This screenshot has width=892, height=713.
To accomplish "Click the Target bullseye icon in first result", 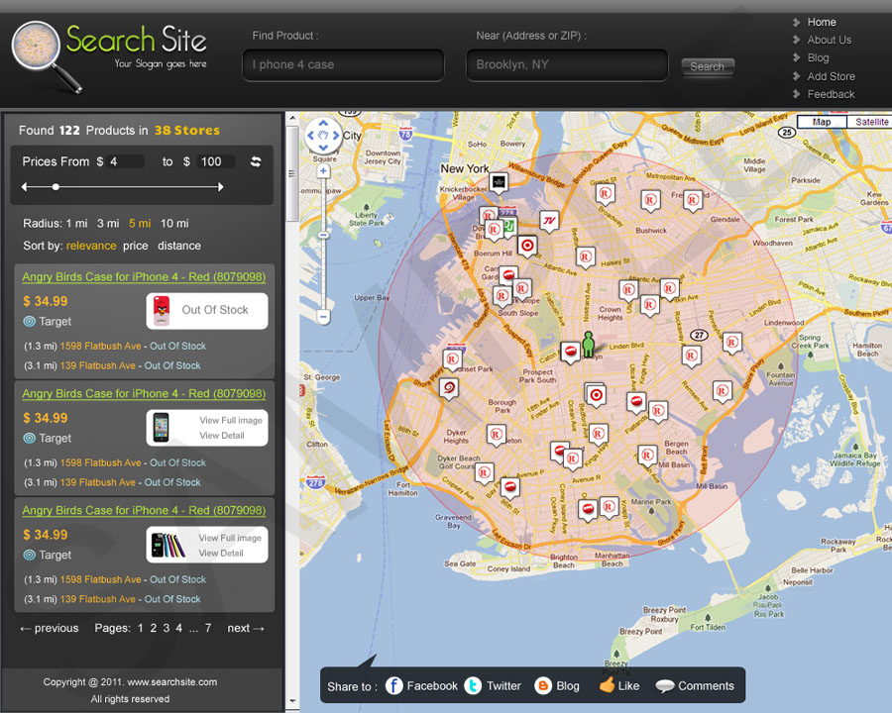I will 29,321.
